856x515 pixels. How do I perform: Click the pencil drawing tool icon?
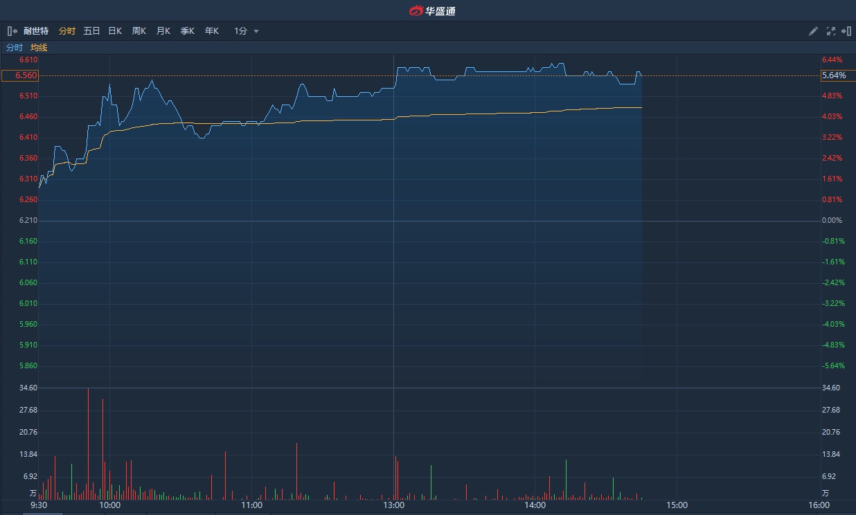[814, 31]
